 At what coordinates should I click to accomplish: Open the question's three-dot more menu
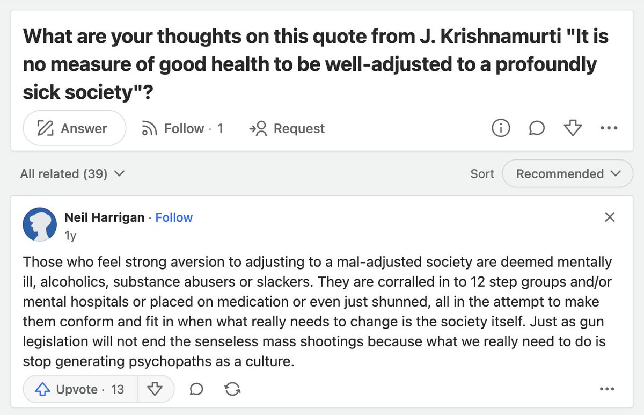coord(609,128)
